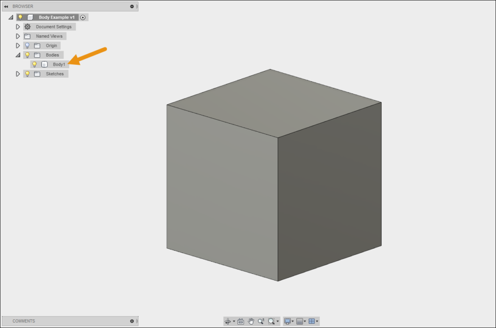Collapse the BROWSER panel with double arrows
The image size is (496, 328).
[x=6, y=6]
